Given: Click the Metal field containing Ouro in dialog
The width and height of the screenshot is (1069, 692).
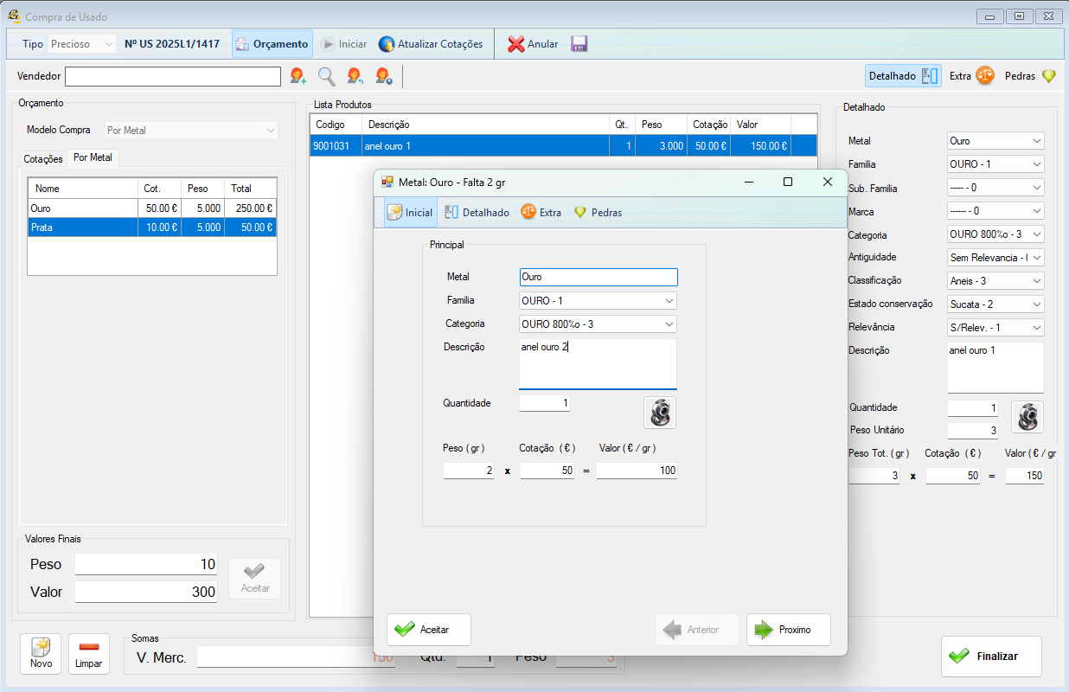Looking at the screenshot, I should pyautogui.click(x=598, y=277).
